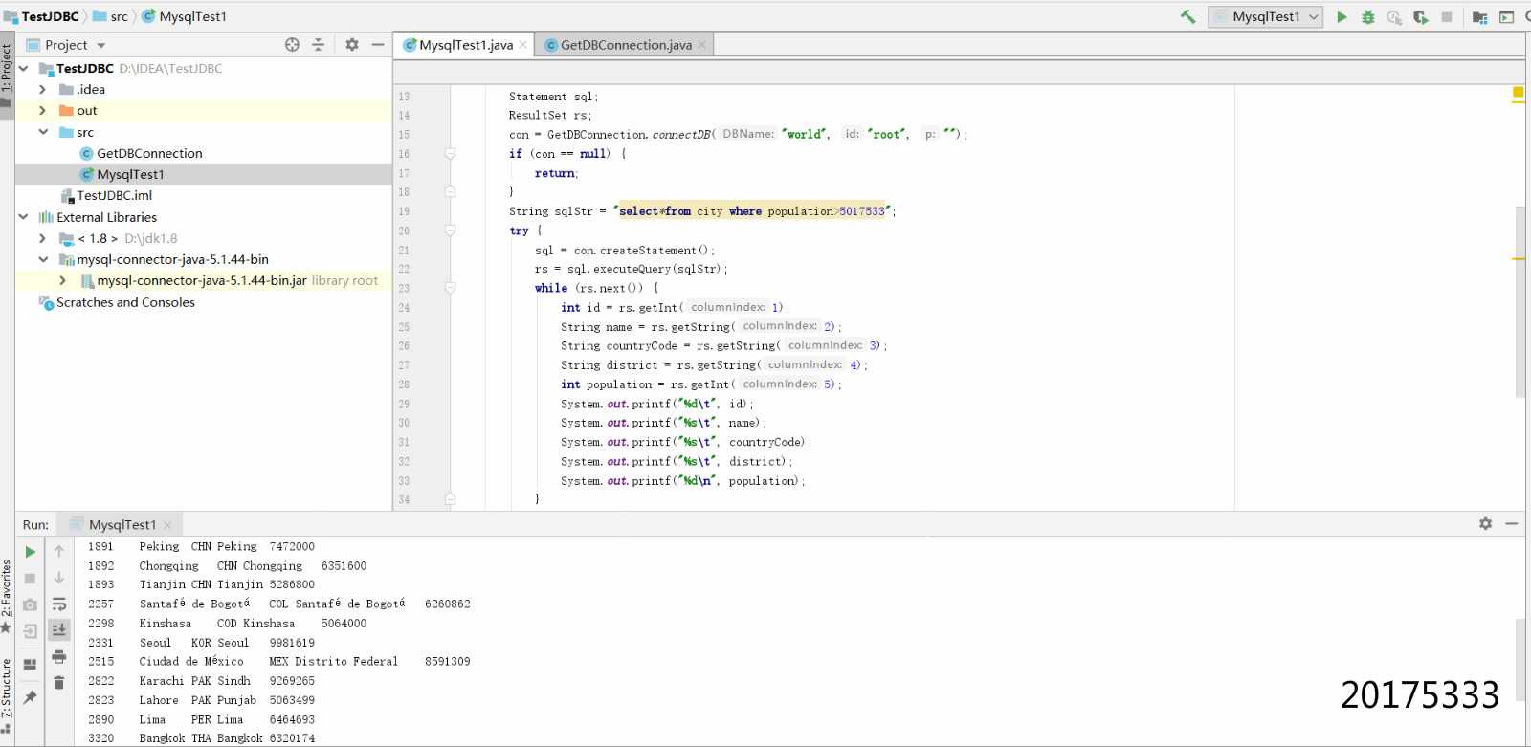Click the TestJDBC breadcrumb
The height and width of the screenshot is (747, 1531).
pyautogui.click(x=42, y=16)
